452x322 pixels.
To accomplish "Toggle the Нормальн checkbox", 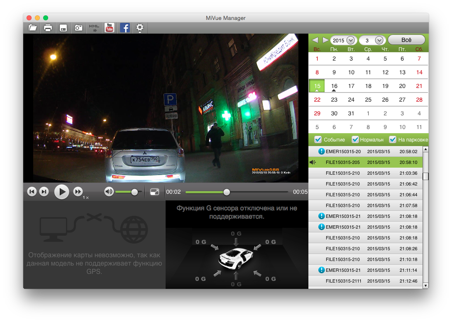I will pyautogui.click(x=355, y=139).
